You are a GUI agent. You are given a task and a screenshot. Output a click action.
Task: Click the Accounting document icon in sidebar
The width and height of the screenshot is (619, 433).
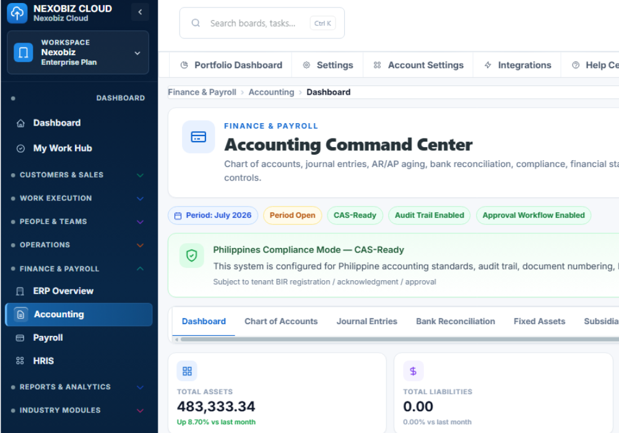pos(21,314)
